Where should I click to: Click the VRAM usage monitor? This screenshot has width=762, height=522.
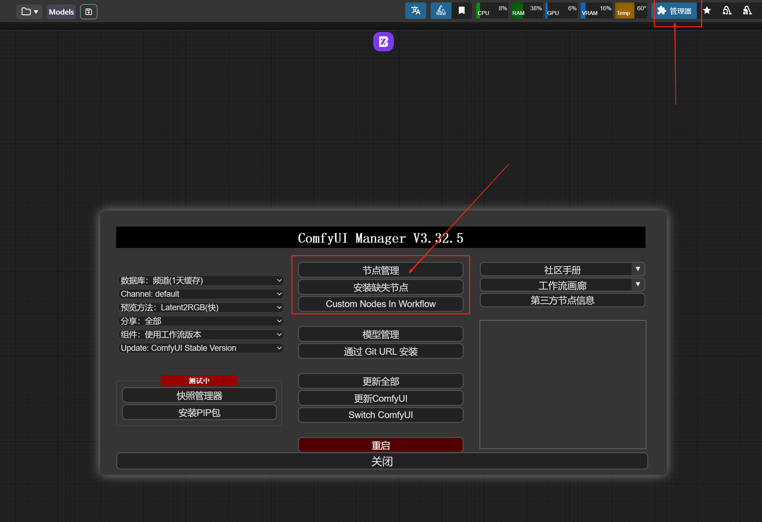click(597, 10)
